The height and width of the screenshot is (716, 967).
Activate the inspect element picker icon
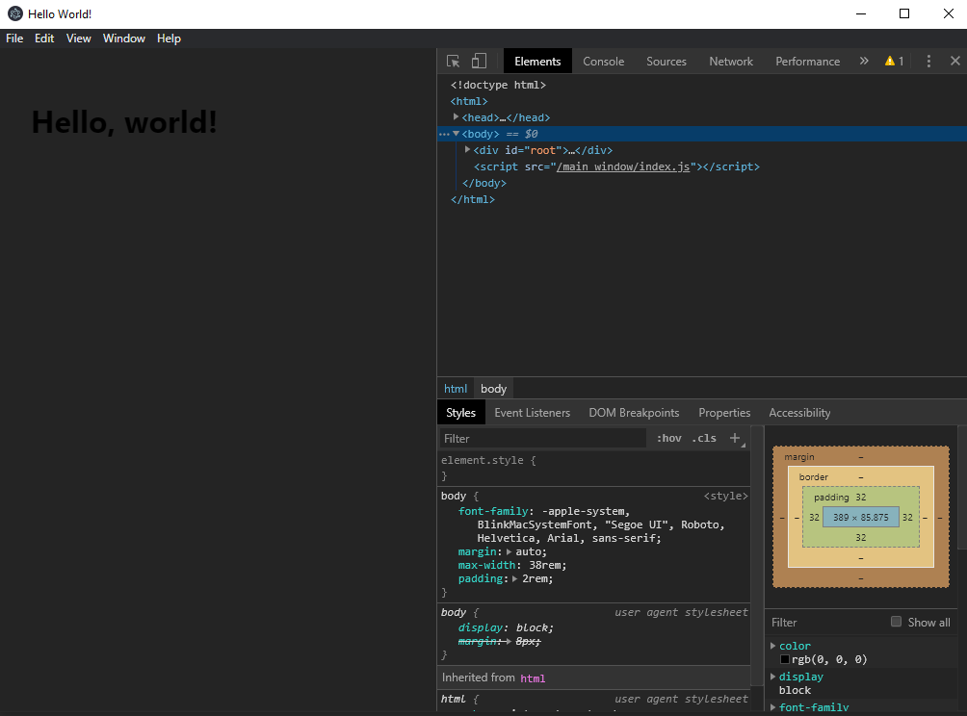454,62
